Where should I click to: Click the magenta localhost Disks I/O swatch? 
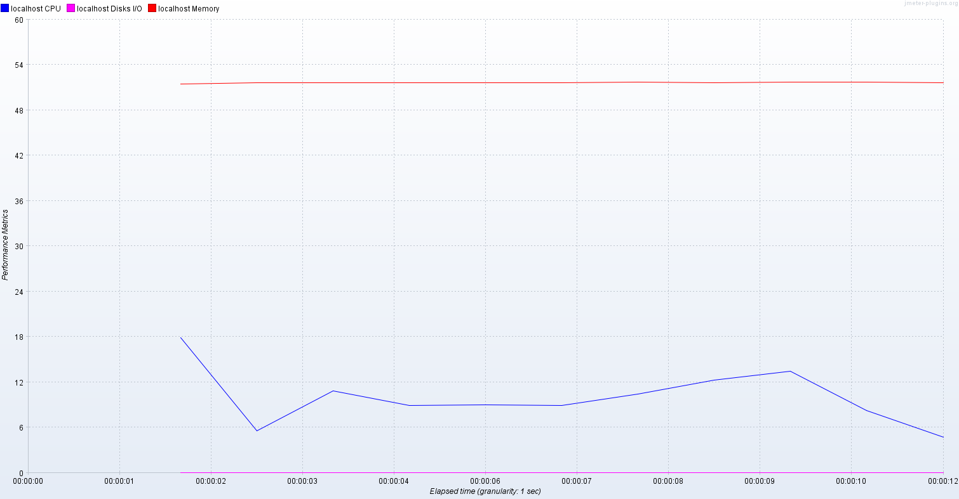coord(71,8)
